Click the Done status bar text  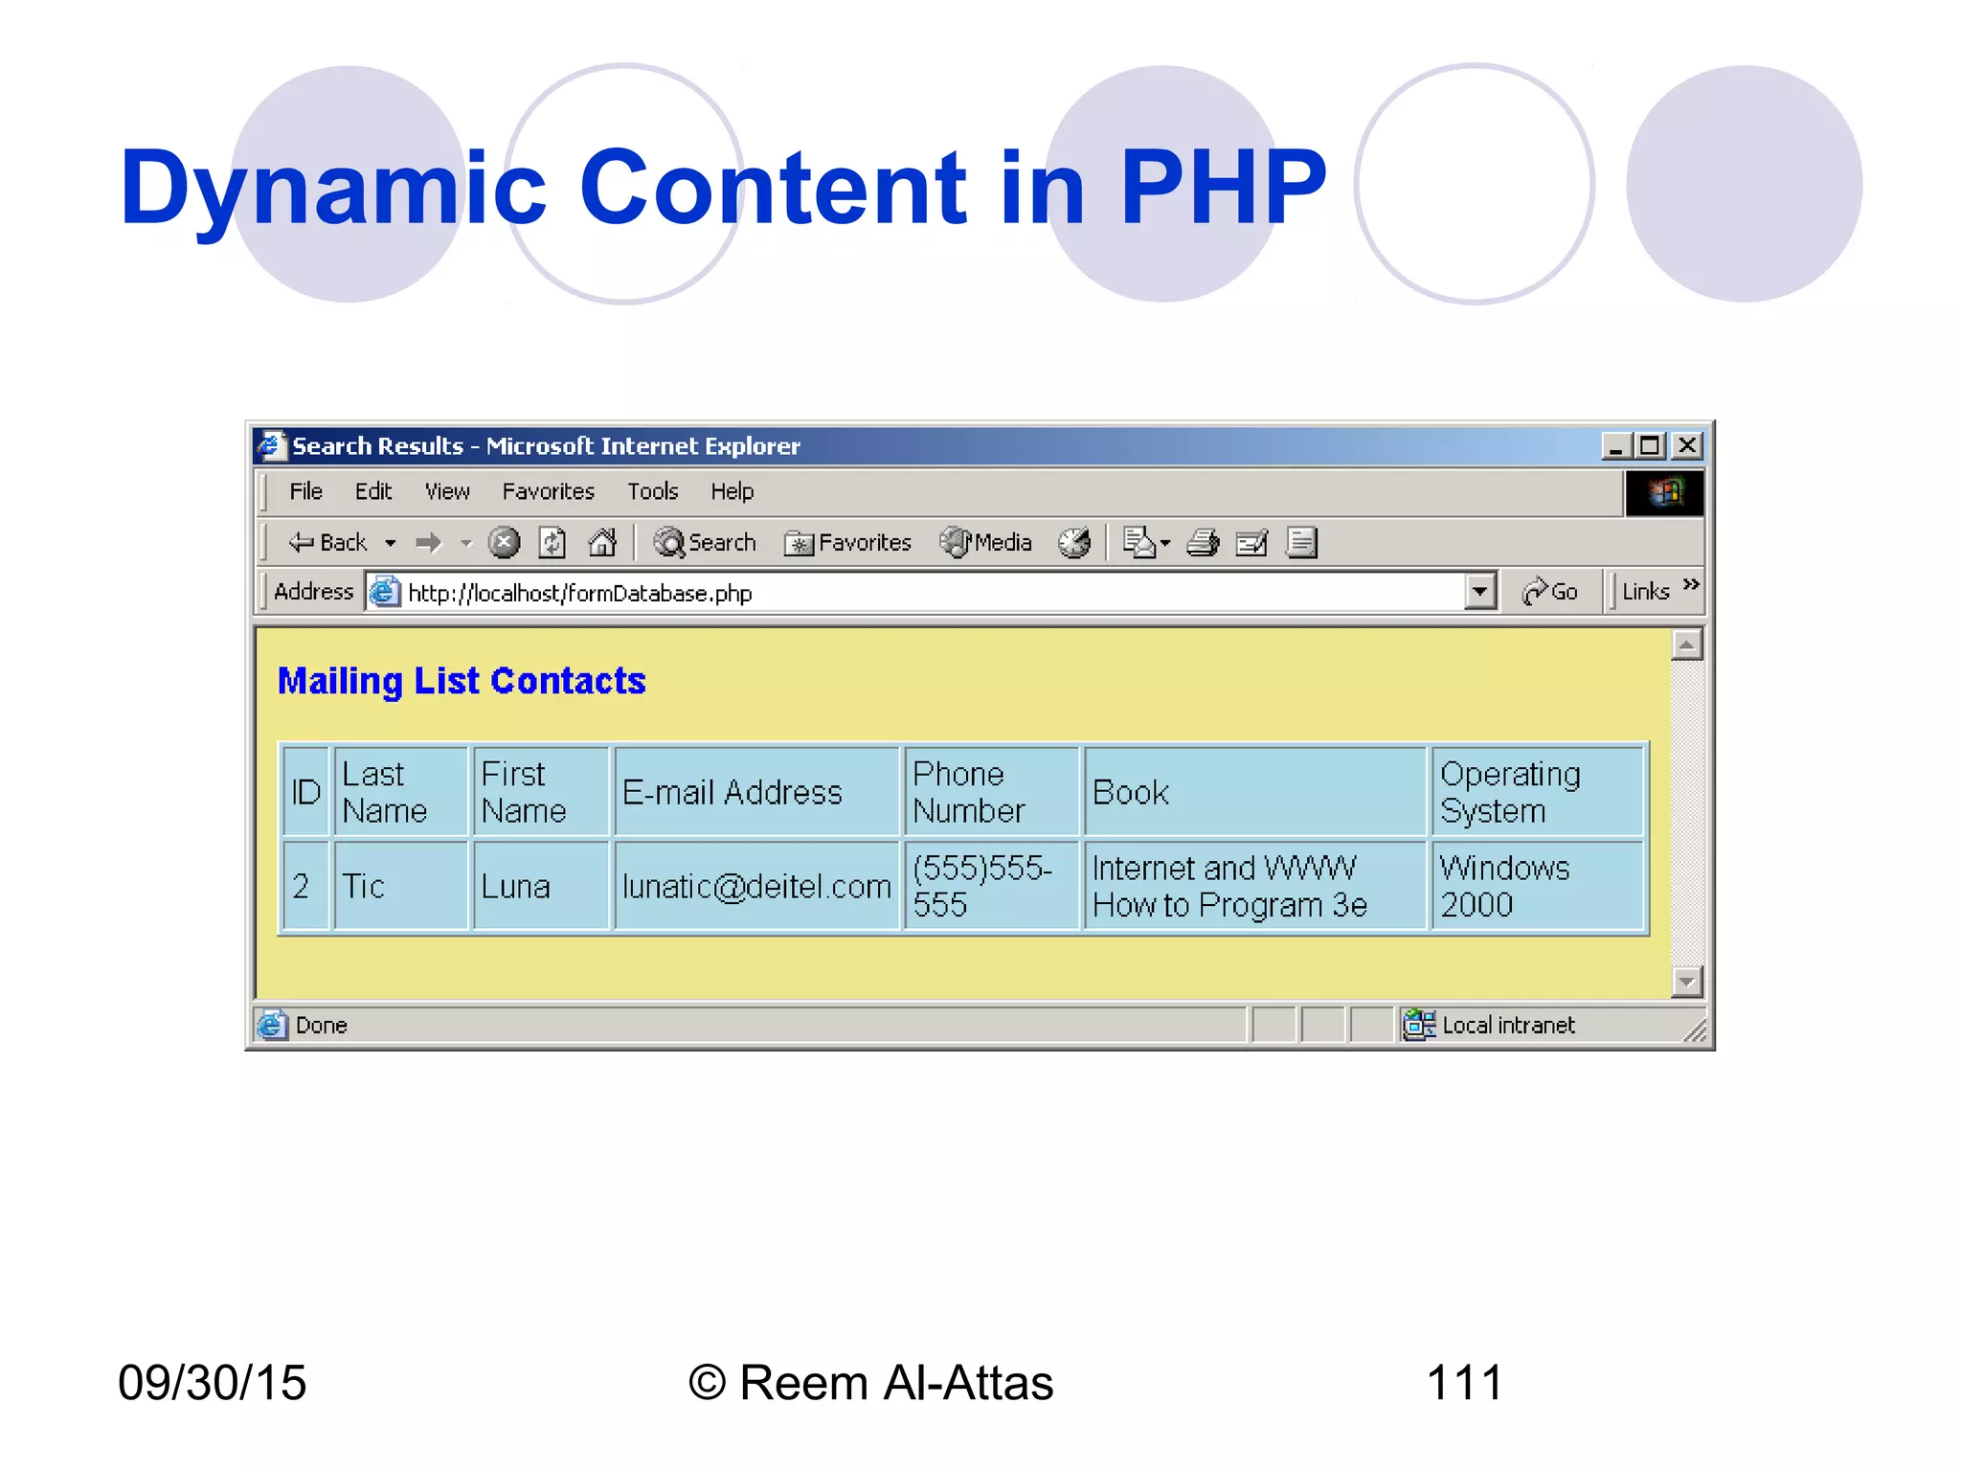(x=322, y=1026)
